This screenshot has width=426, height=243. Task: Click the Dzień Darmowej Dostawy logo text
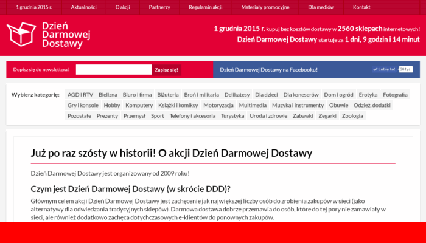pos(66,35)
